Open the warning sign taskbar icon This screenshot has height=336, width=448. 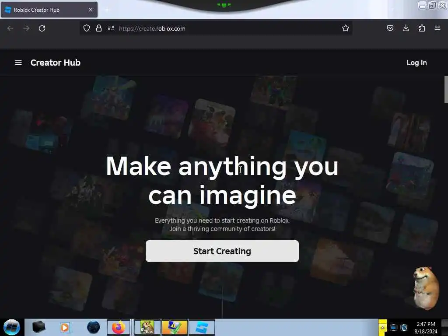pos(174,327)
